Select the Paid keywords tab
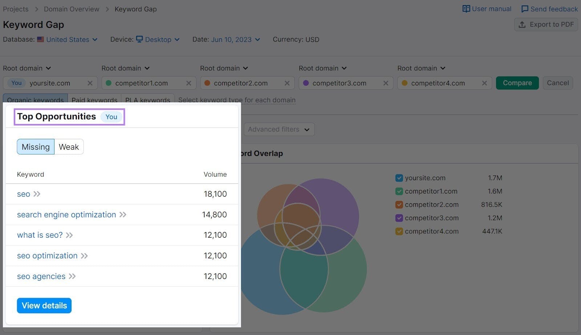 (x=94, y=100)
